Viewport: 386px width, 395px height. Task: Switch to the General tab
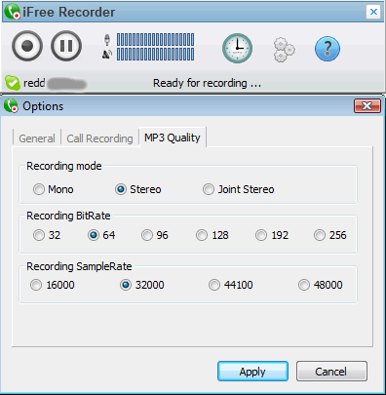tap(37, 138)
